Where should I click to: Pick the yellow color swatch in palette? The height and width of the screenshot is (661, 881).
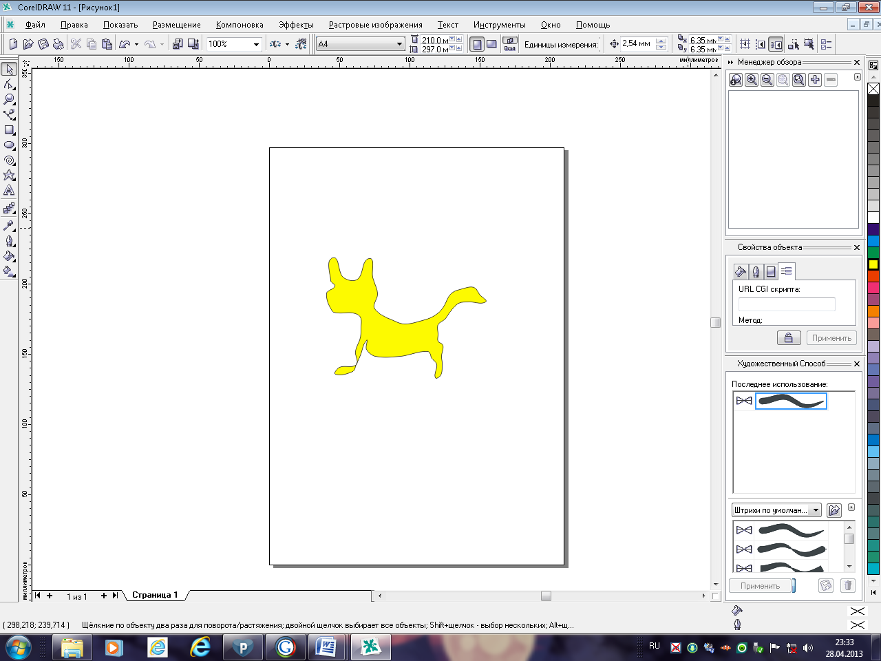pos(873,264)
